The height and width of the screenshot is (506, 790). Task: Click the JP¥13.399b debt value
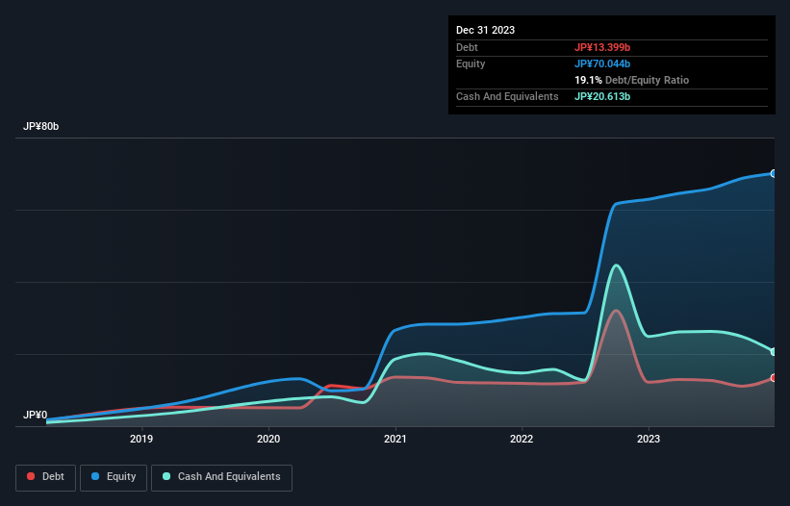click(602, 47)
